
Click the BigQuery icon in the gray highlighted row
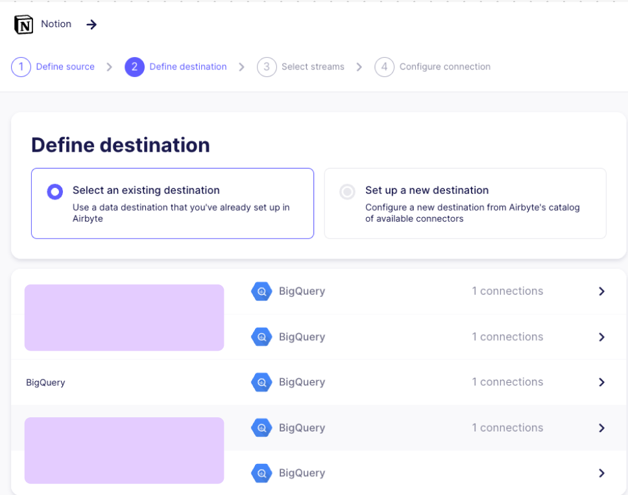[261, 428]
